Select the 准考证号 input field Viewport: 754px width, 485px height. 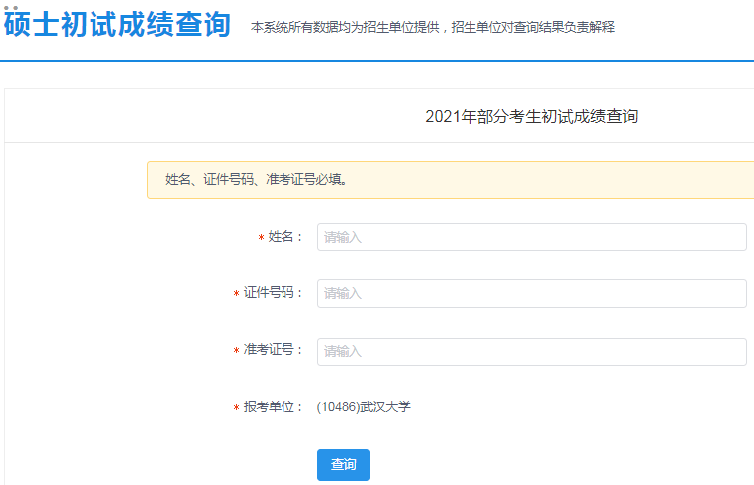tap(532, 352)
